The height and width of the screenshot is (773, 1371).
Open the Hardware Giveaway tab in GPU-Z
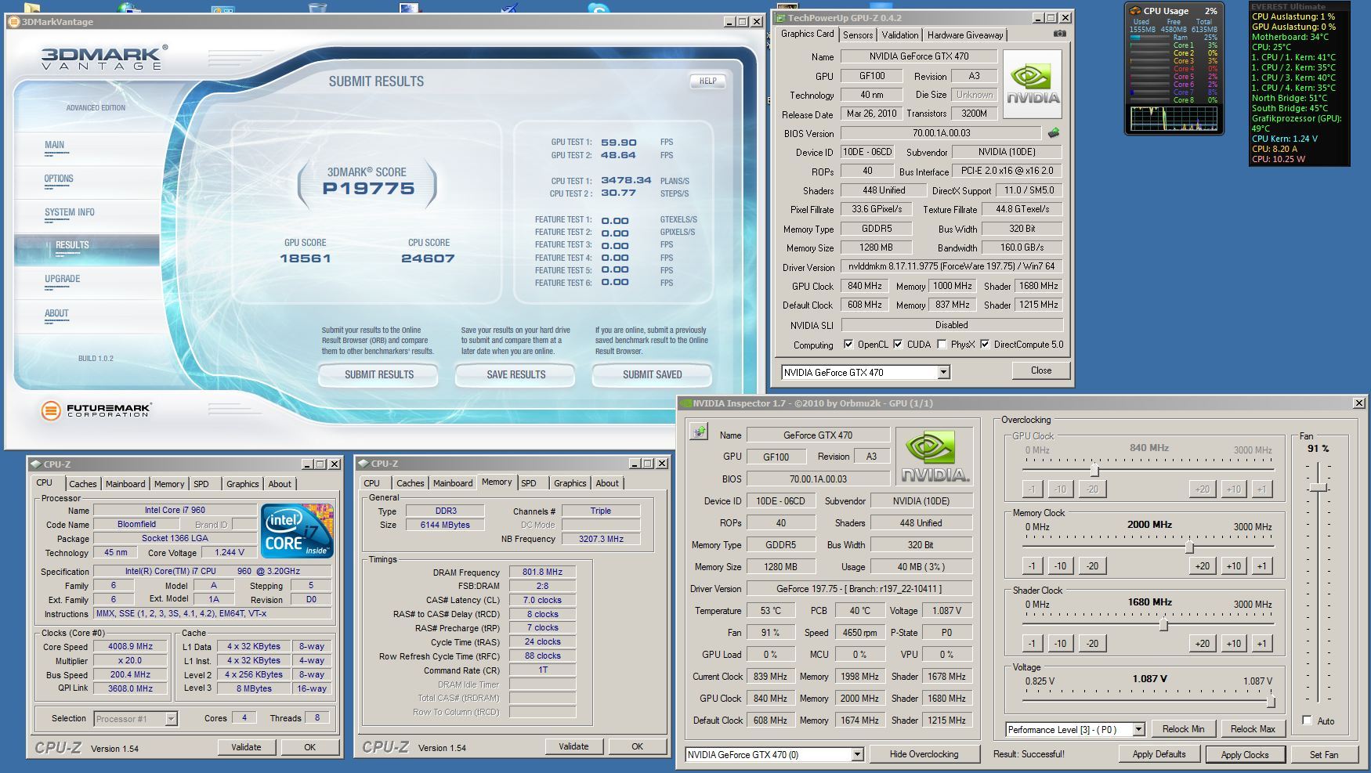(965, 35)
